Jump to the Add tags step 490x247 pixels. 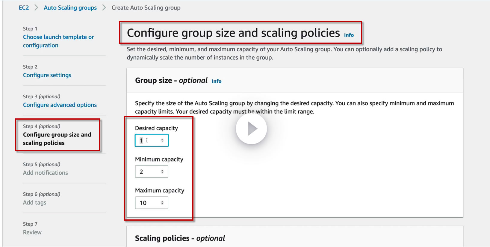[35, 203]
